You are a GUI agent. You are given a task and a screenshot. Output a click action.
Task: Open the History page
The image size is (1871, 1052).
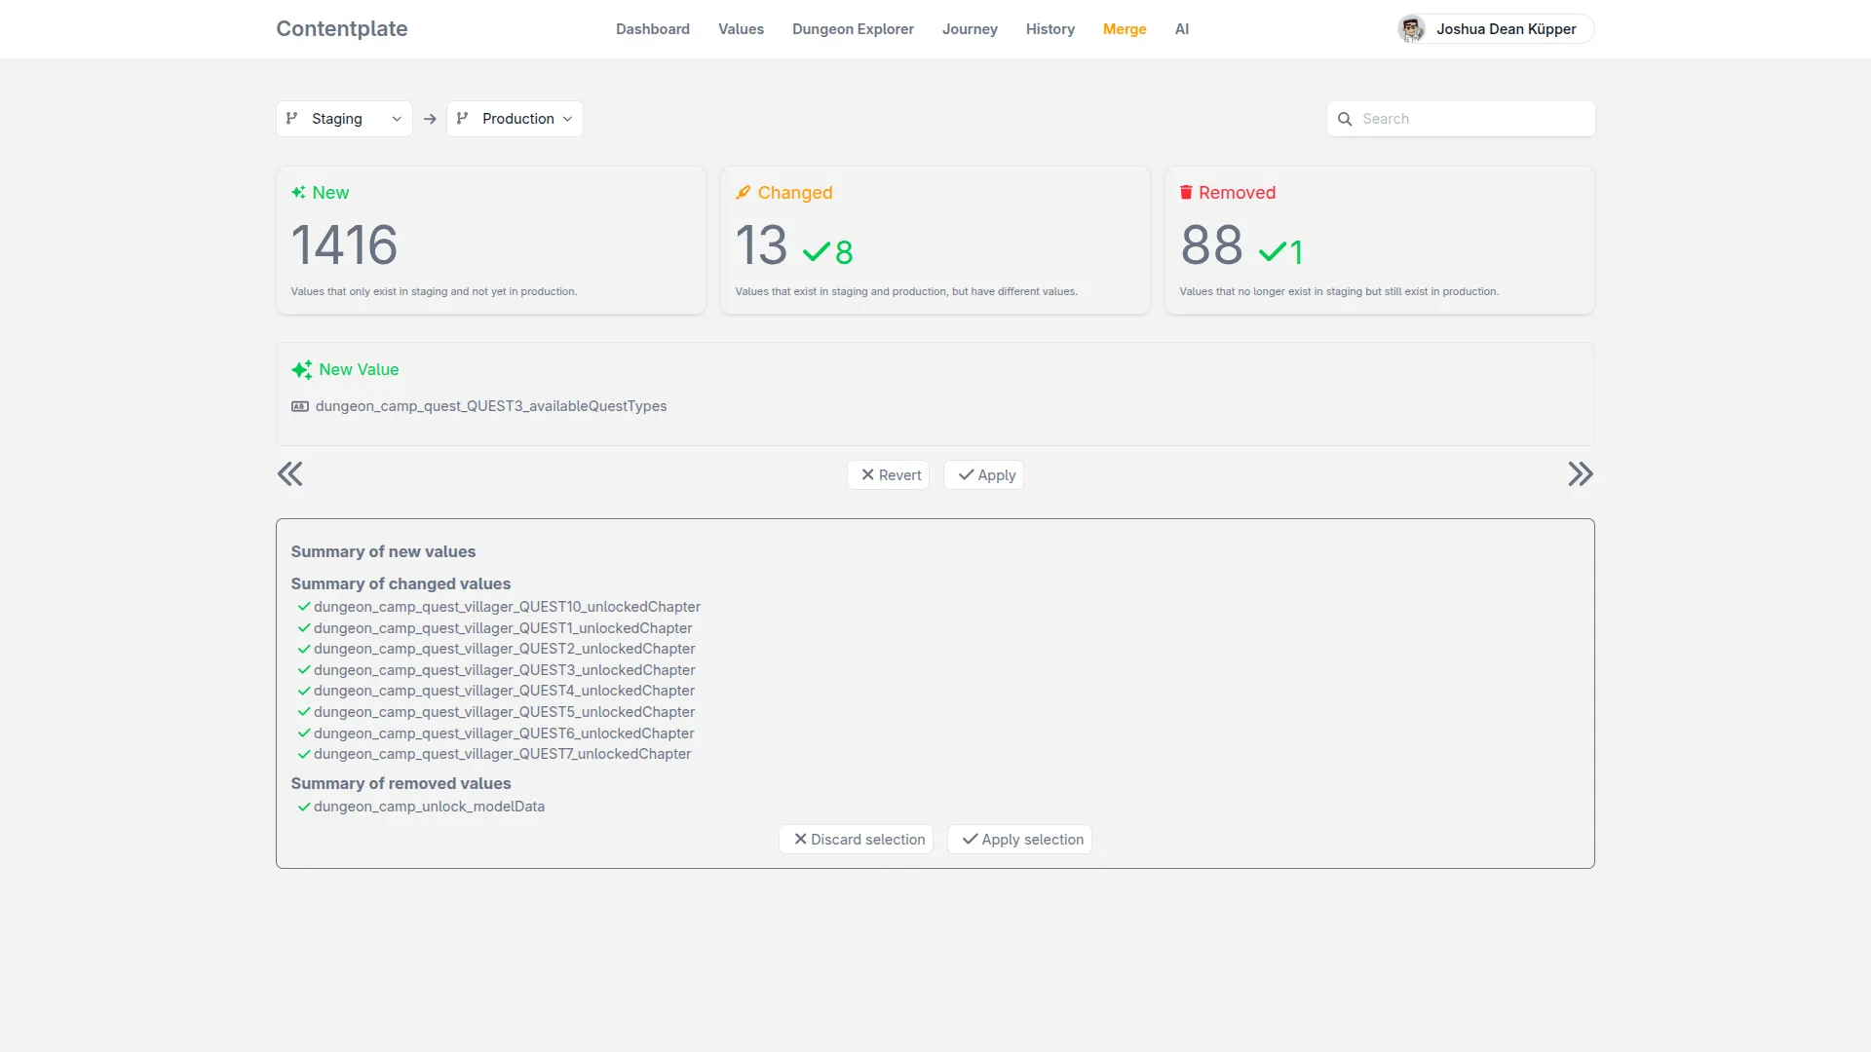(1050, 29)
